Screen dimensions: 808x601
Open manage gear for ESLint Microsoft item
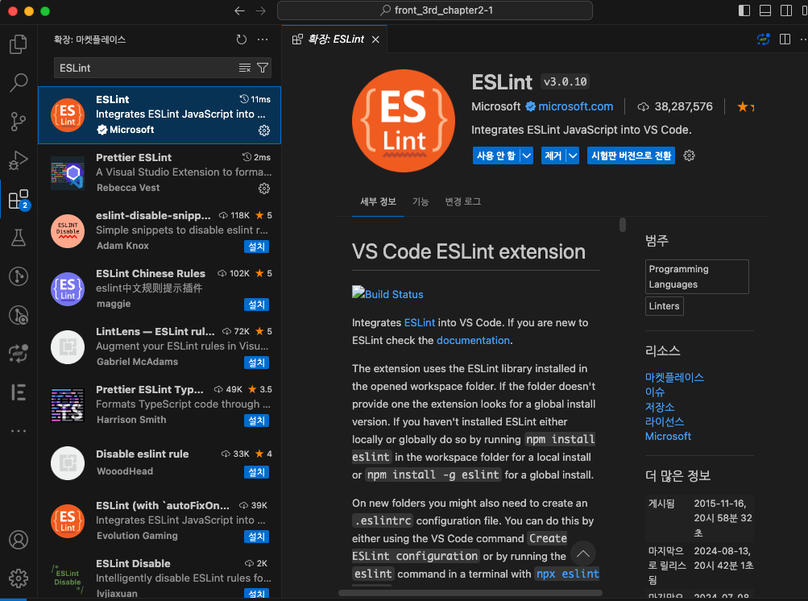pos(264,131)
